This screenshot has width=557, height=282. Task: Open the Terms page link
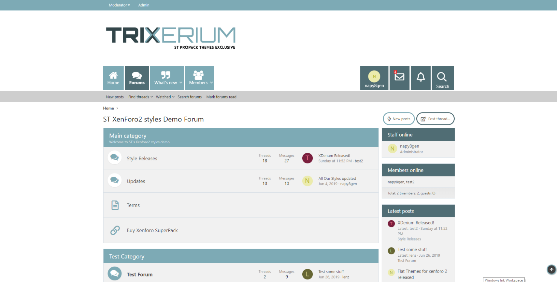point(133,205)
